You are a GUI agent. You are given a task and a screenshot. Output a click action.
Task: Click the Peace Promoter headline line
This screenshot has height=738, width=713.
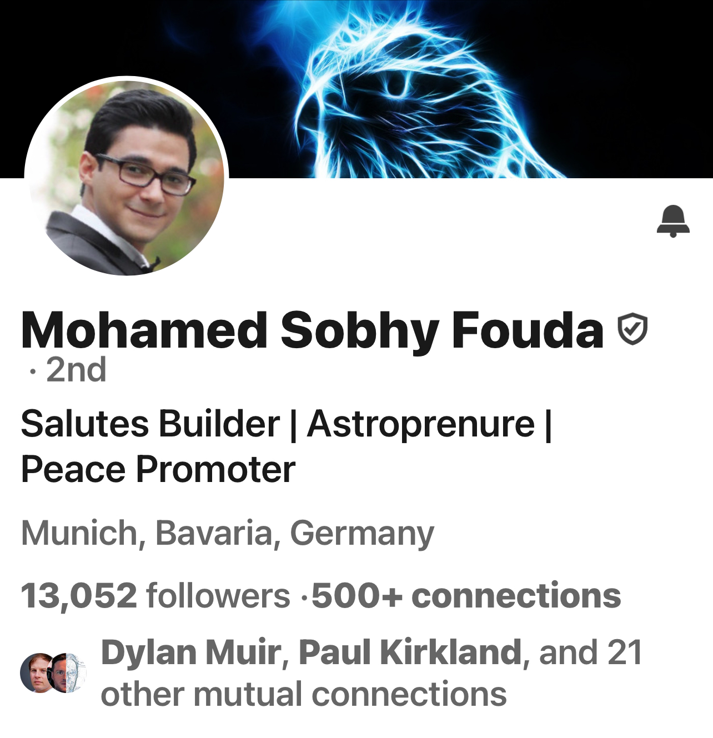[158, 470]
